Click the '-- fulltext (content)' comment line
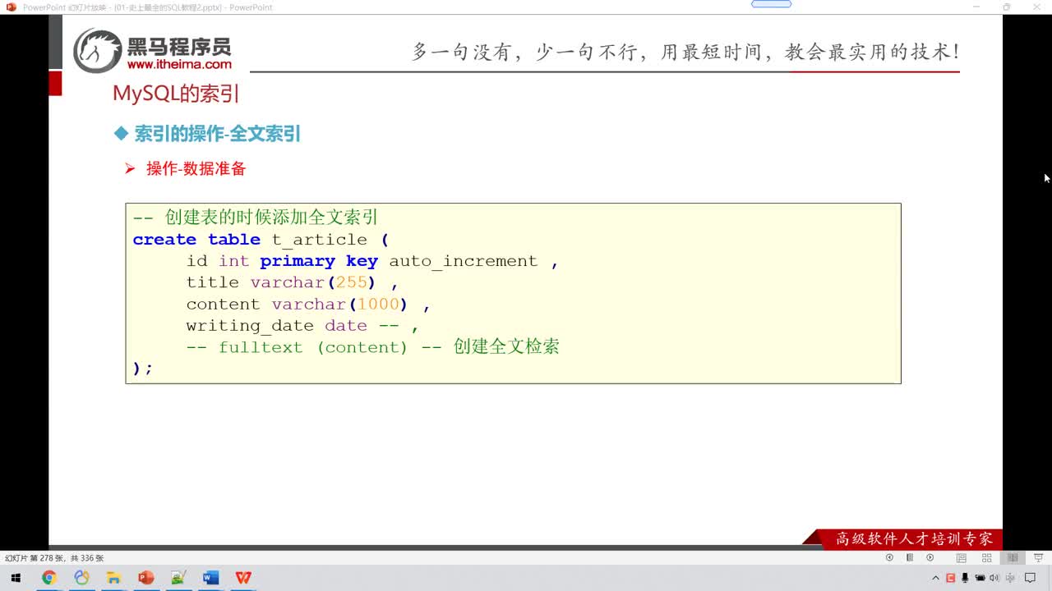Viewport: 1052px width, 591px height. point(372,347)
